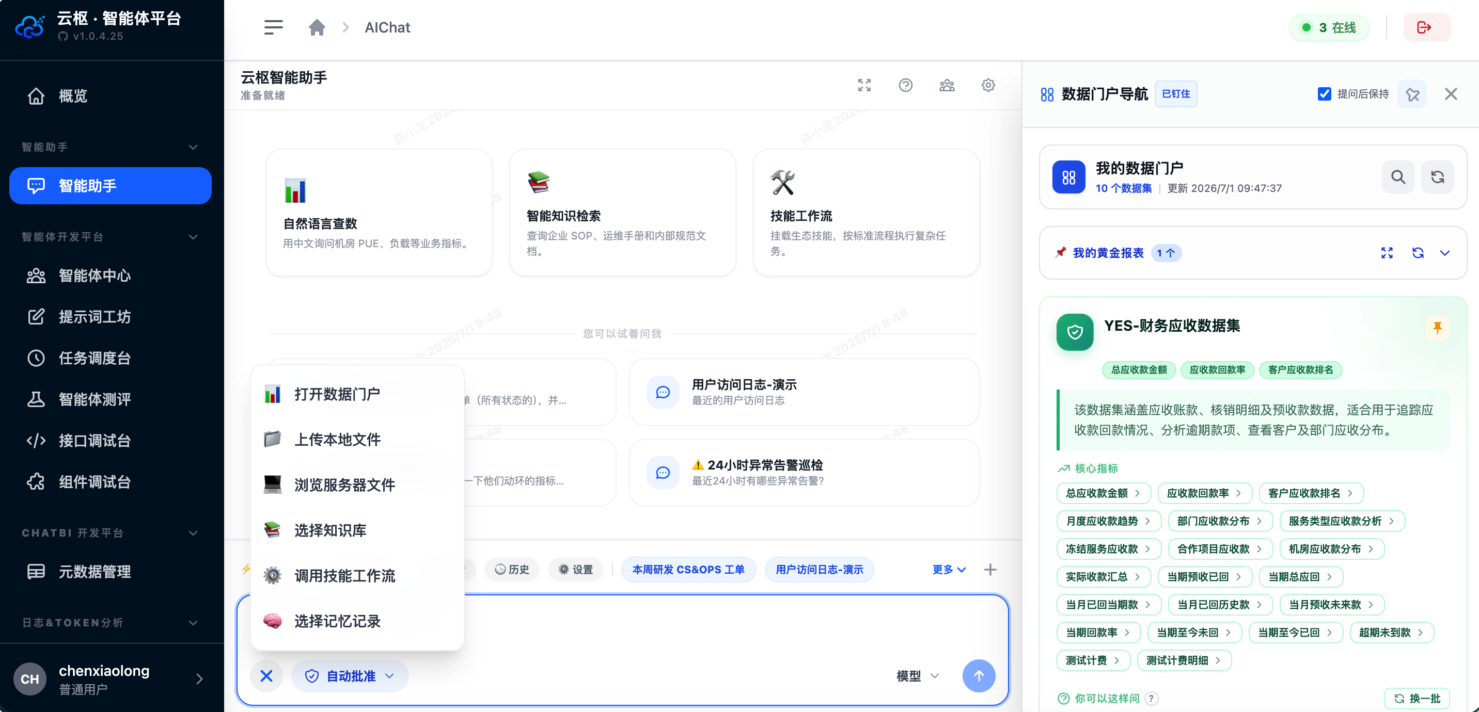The width and height of the screenshot is (1479, 712).
Task: Open the 自然语言查数 feature card
Action: (379, 213)
